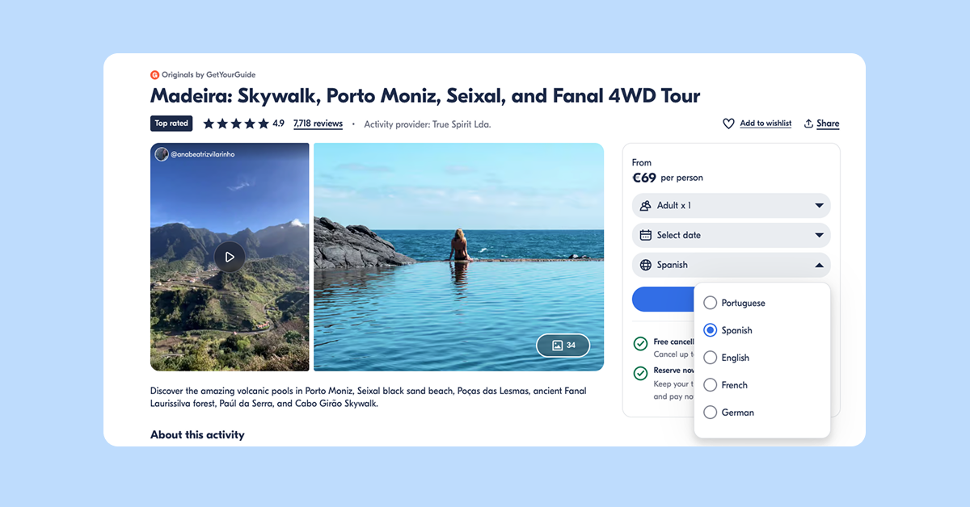Click the anabeatrizvilarinho profile avatar
The image size is (970, 507).
click(162, 154)
